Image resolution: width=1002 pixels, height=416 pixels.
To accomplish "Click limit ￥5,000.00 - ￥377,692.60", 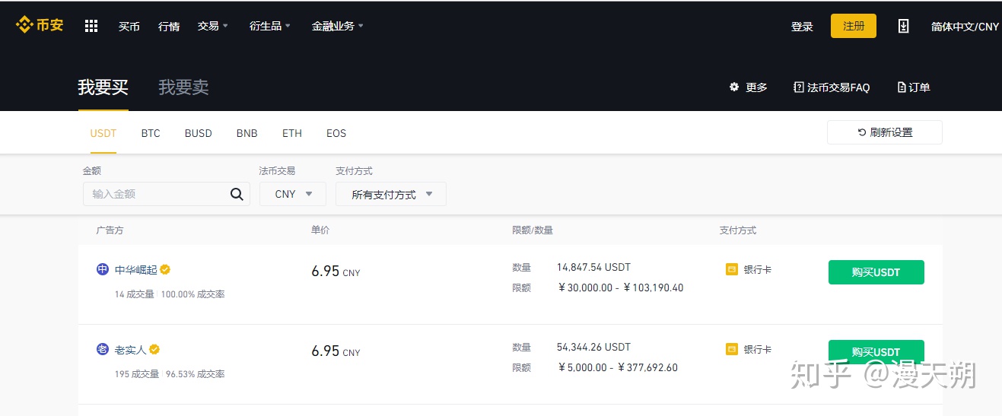I will (617, 368).
